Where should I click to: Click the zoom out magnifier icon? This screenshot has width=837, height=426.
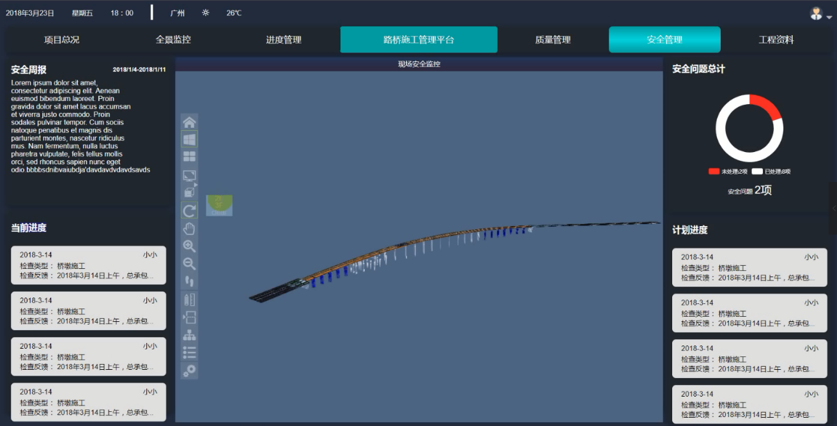coord(190,264)
